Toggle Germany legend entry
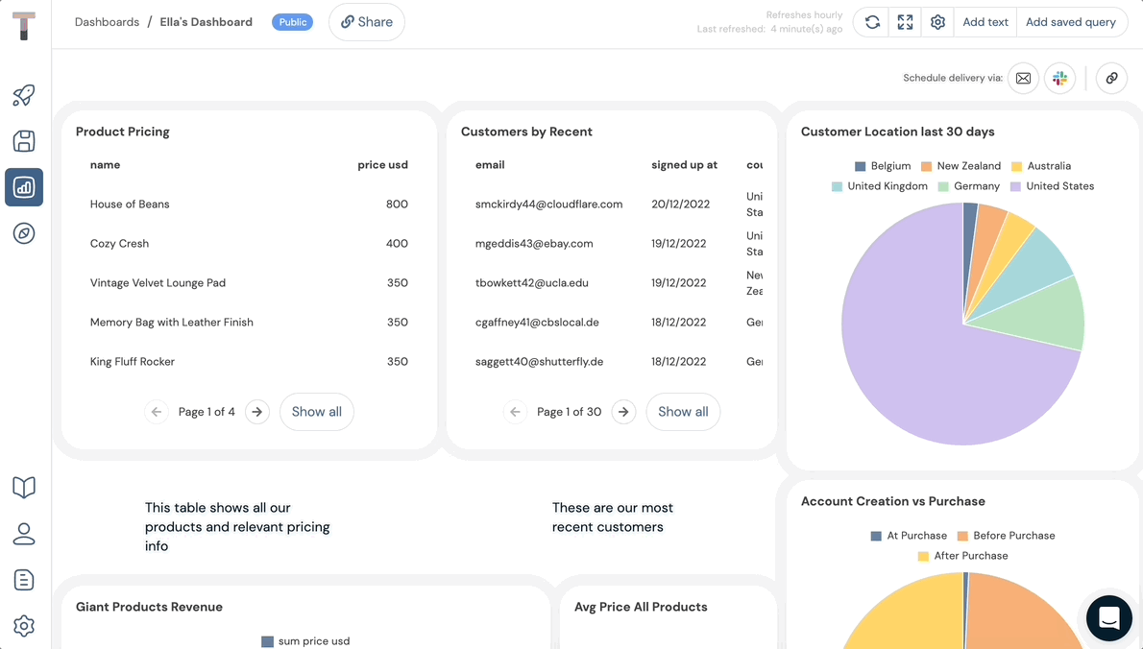This screenshot has width=1143, height=649. [969, 186]
